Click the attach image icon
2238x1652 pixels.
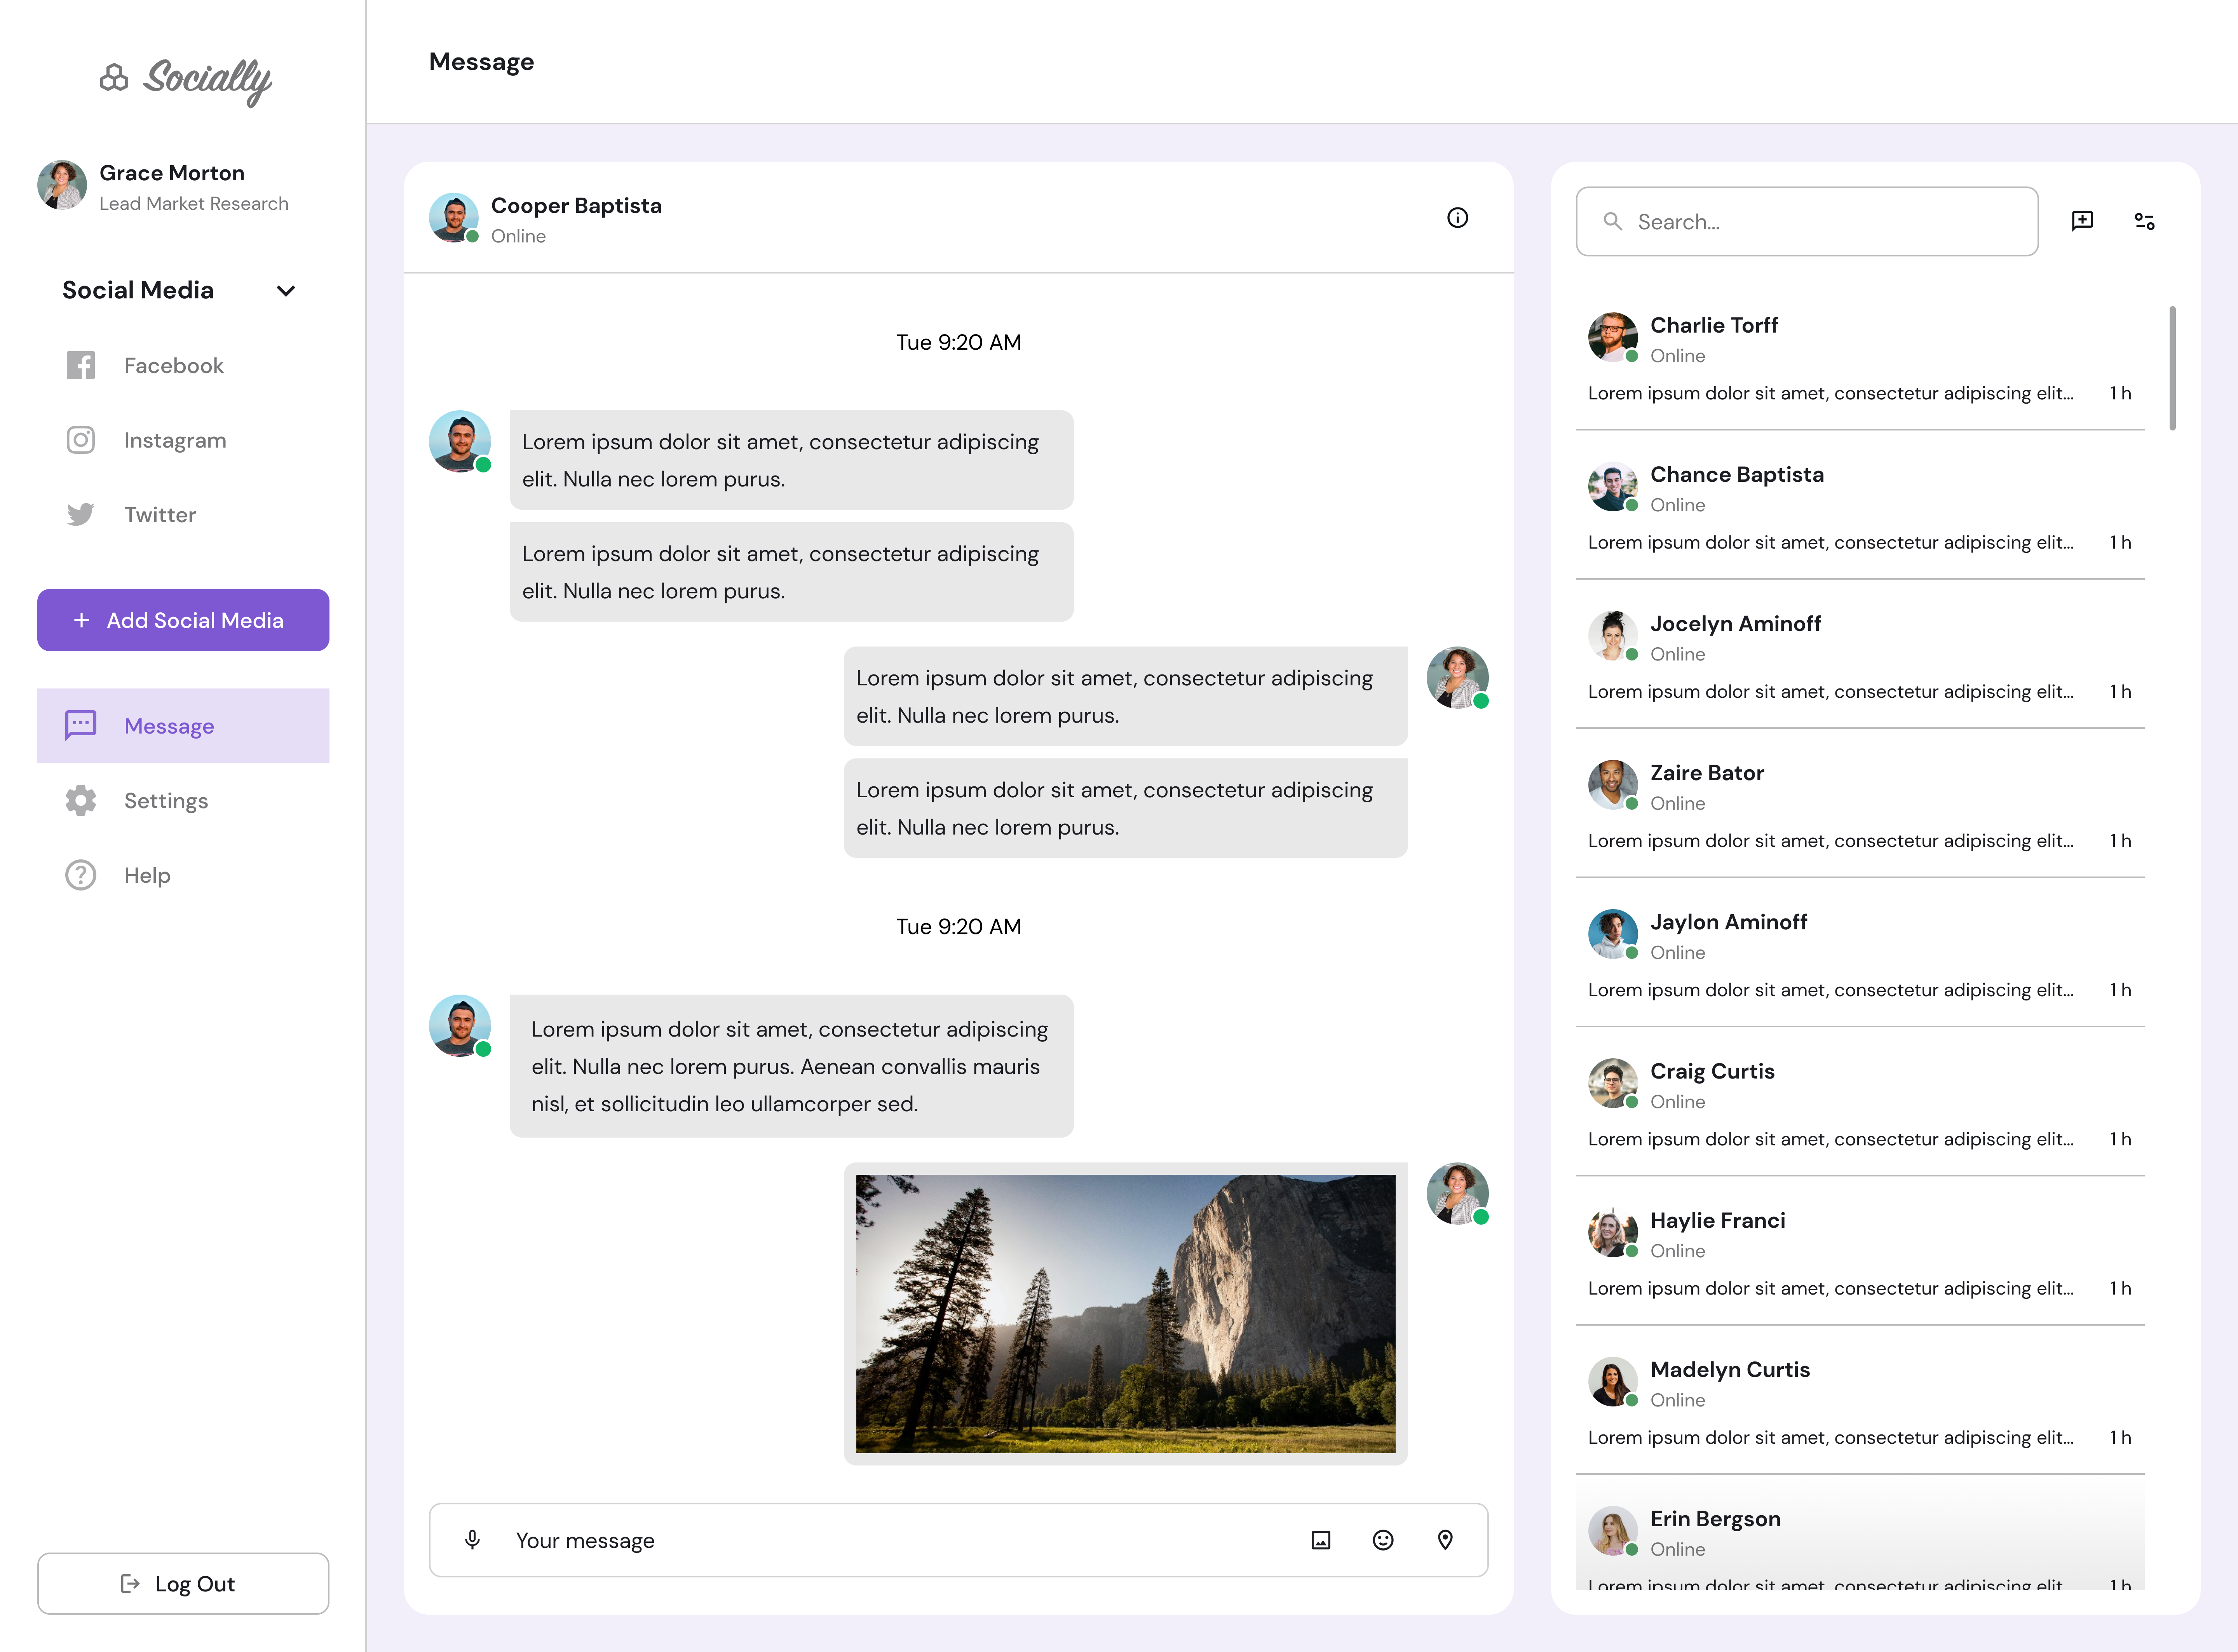coord(1321,1540)
